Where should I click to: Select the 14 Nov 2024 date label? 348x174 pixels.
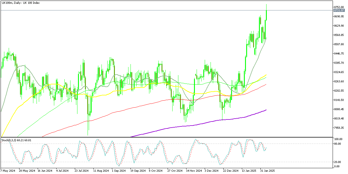194,171
